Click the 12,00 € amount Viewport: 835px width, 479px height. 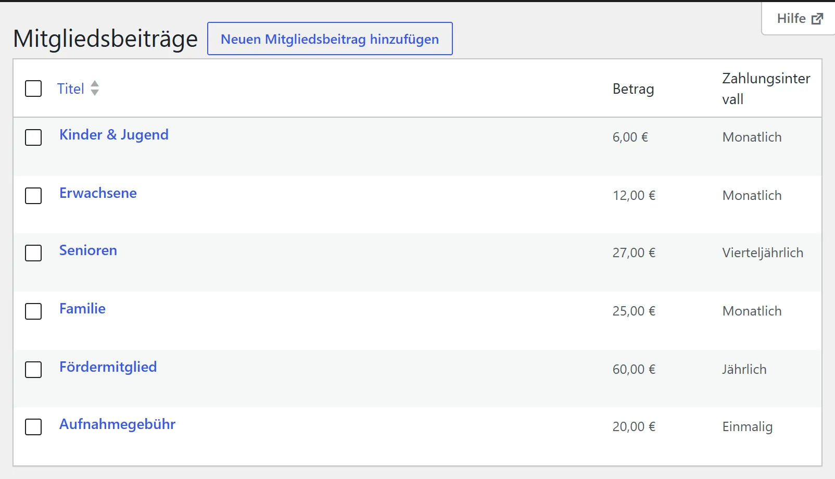pyautogui.click(x=634, y=196)
